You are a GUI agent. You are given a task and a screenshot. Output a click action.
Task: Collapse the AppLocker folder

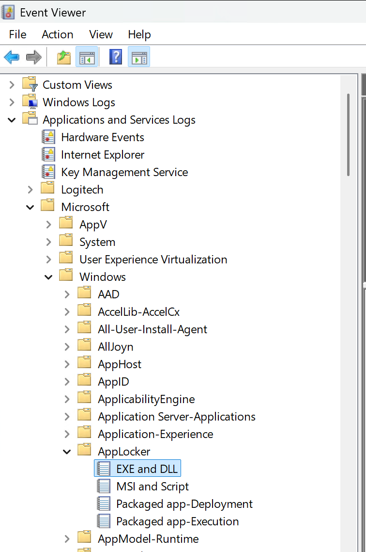(x=67, y=451)
